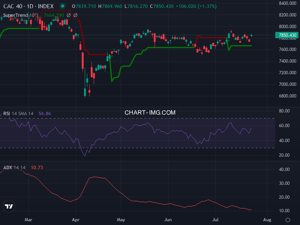Click current price label 7850.430
Screen dimensions: 300x225
(x=287, y=35)
